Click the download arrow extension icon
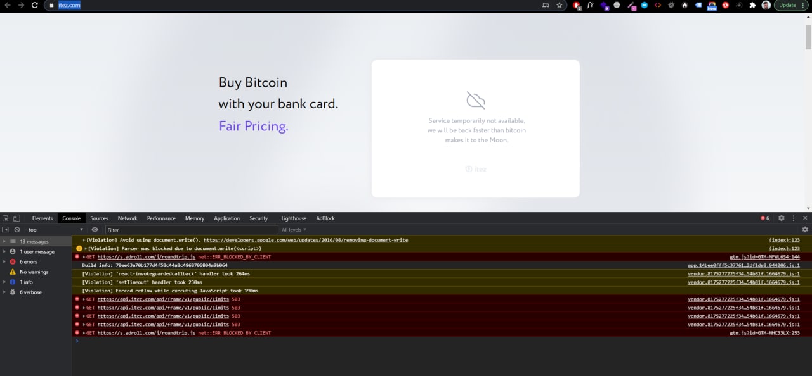 [x=739, y=5]
